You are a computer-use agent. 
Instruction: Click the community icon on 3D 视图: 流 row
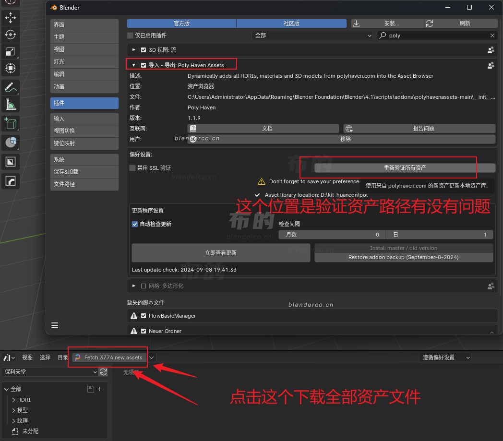491,50
